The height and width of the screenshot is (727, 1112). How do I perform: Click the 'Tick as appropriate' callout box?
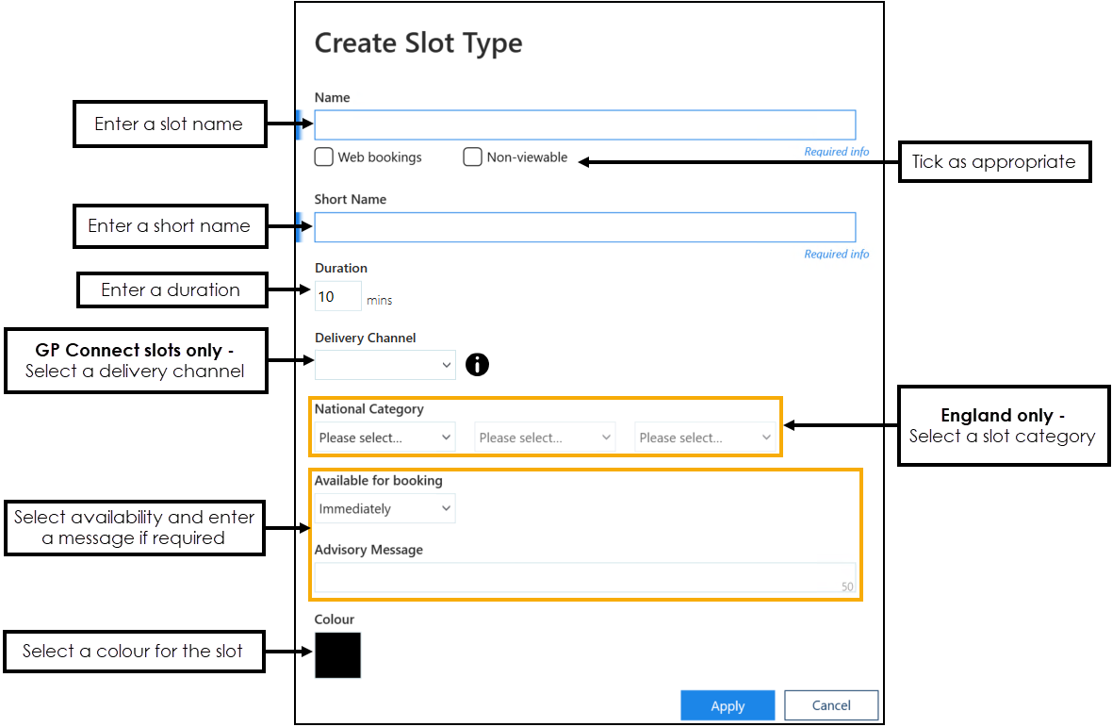(993, 162)
